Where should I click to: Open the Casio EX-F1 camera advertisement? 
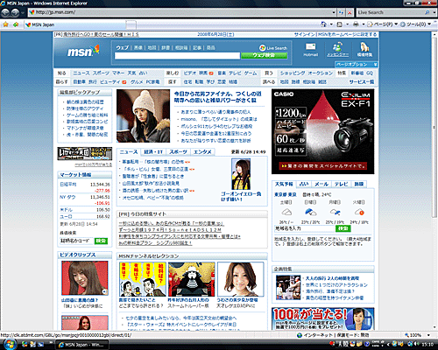tap(323, 131)
